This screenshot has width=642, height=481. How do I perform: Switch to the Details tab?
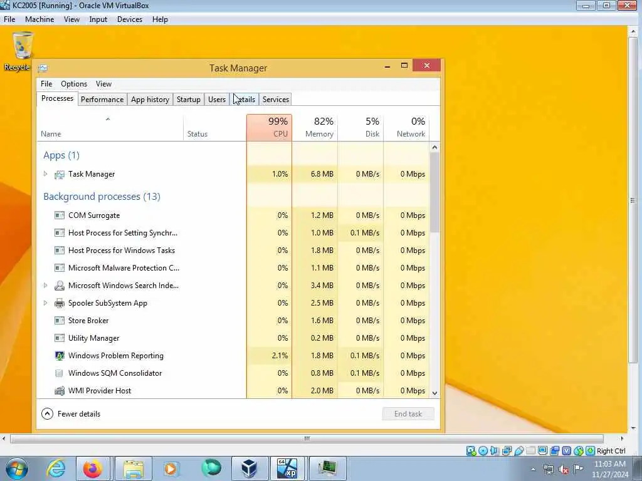[245, 100]
